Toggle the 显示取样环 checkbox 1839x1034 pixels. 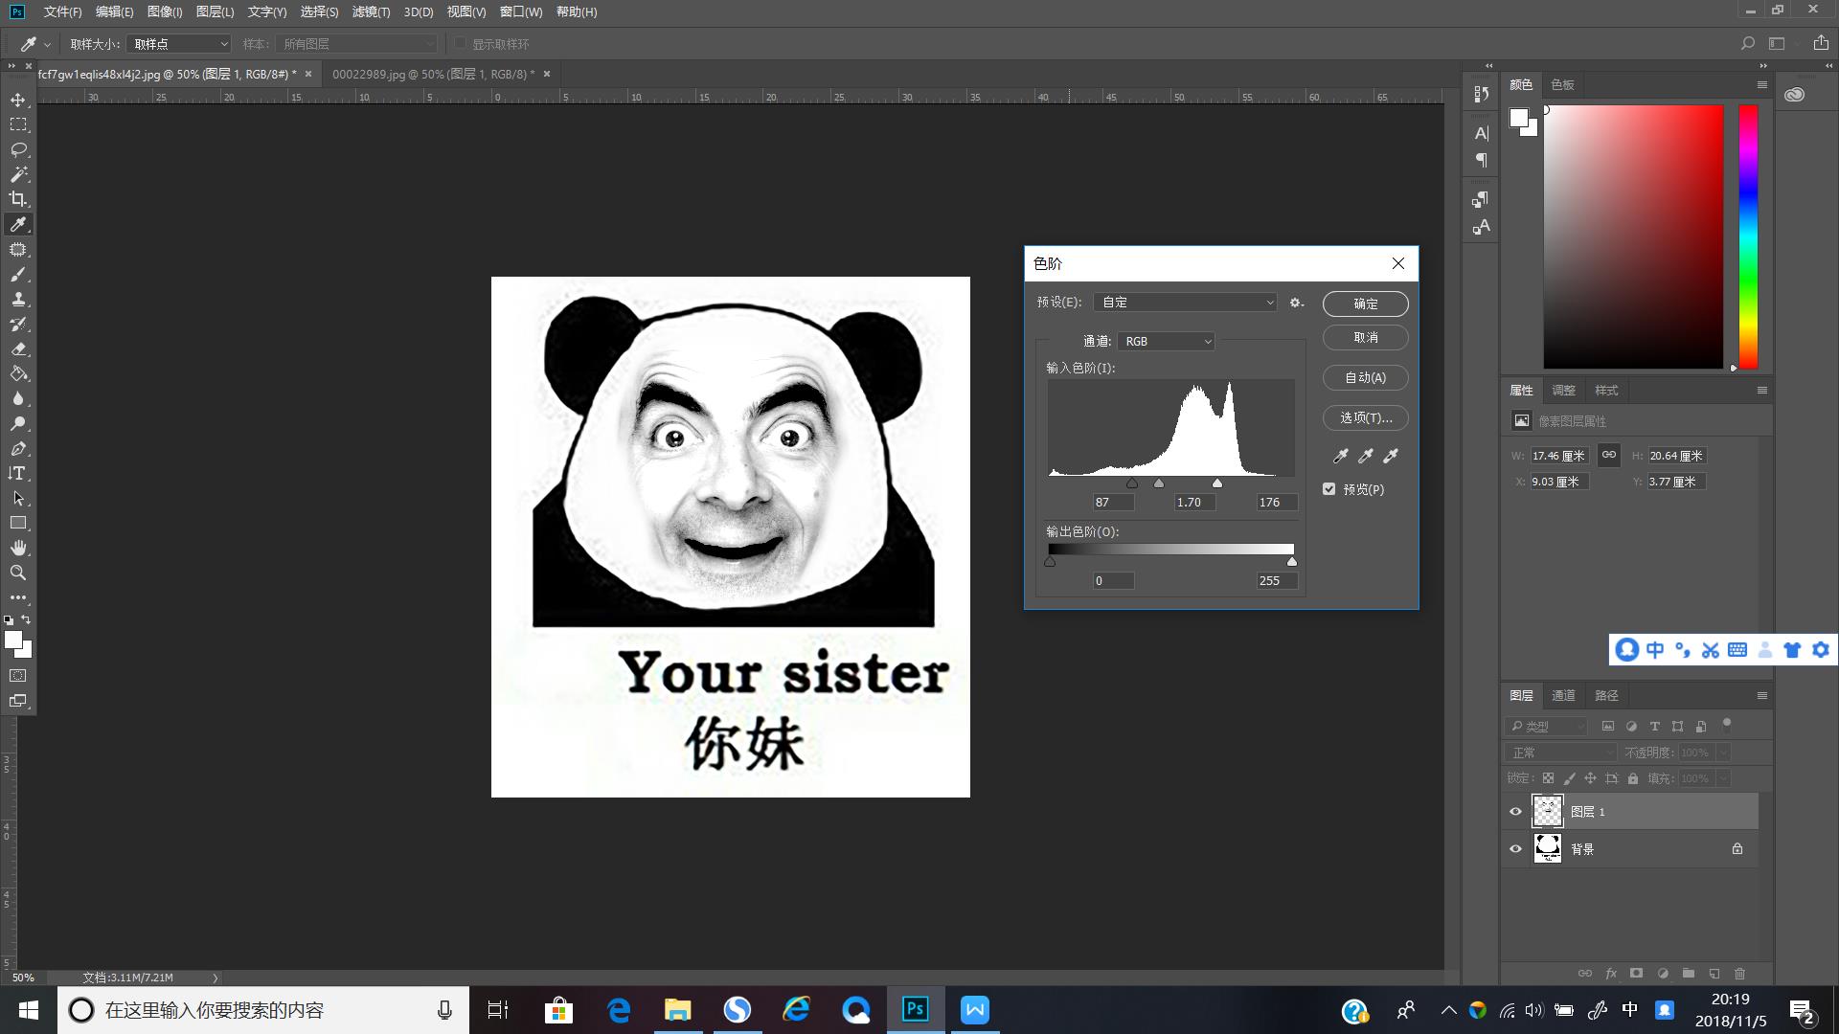click(x=461, y=44)
